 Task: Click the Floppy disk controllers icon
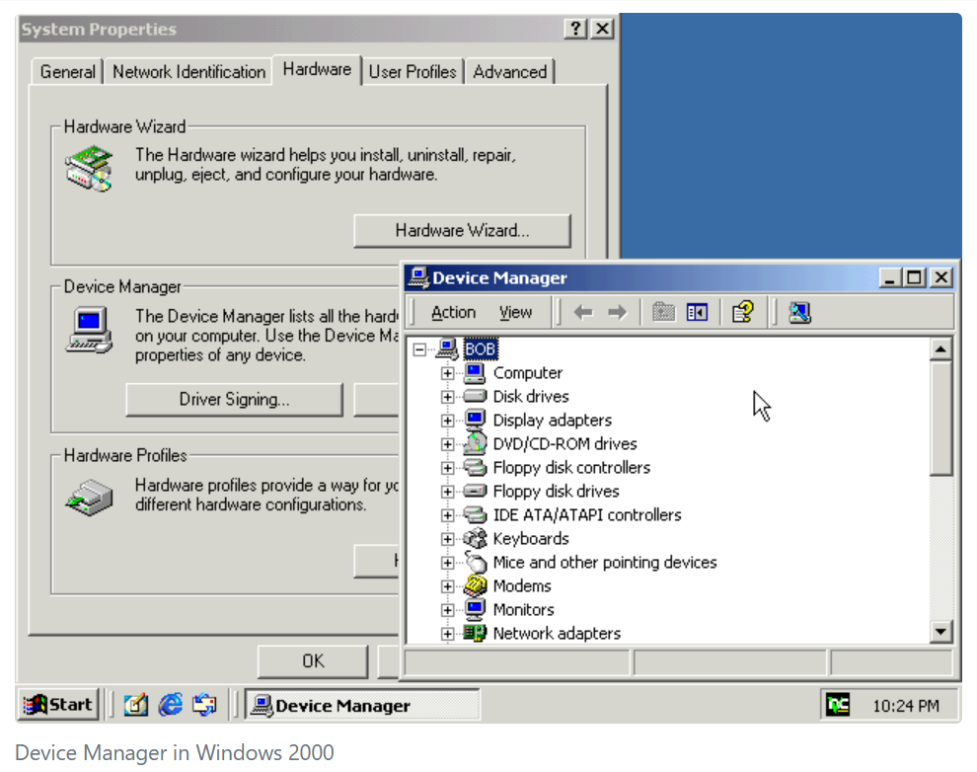[x=475, y=467]
